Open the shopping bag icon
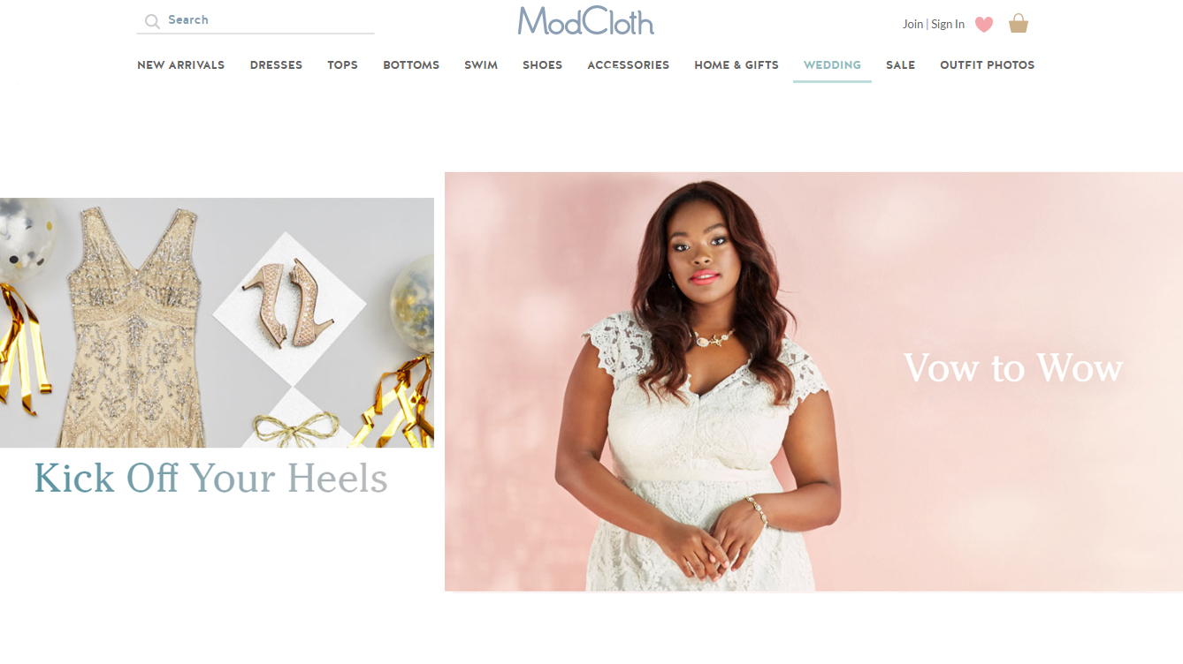The height and width of the screenshot is (664, 1183). coord(1019,23)
